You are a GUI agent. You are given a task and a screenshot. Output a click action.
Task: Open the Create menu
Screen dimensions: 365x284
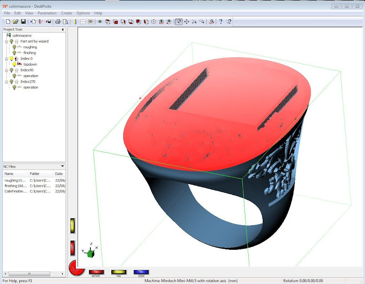[x=67, y=13]
